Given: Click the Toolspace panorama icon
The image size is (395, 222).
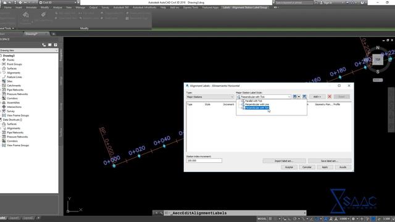Looking at the screenshot, I should (49, 45).
